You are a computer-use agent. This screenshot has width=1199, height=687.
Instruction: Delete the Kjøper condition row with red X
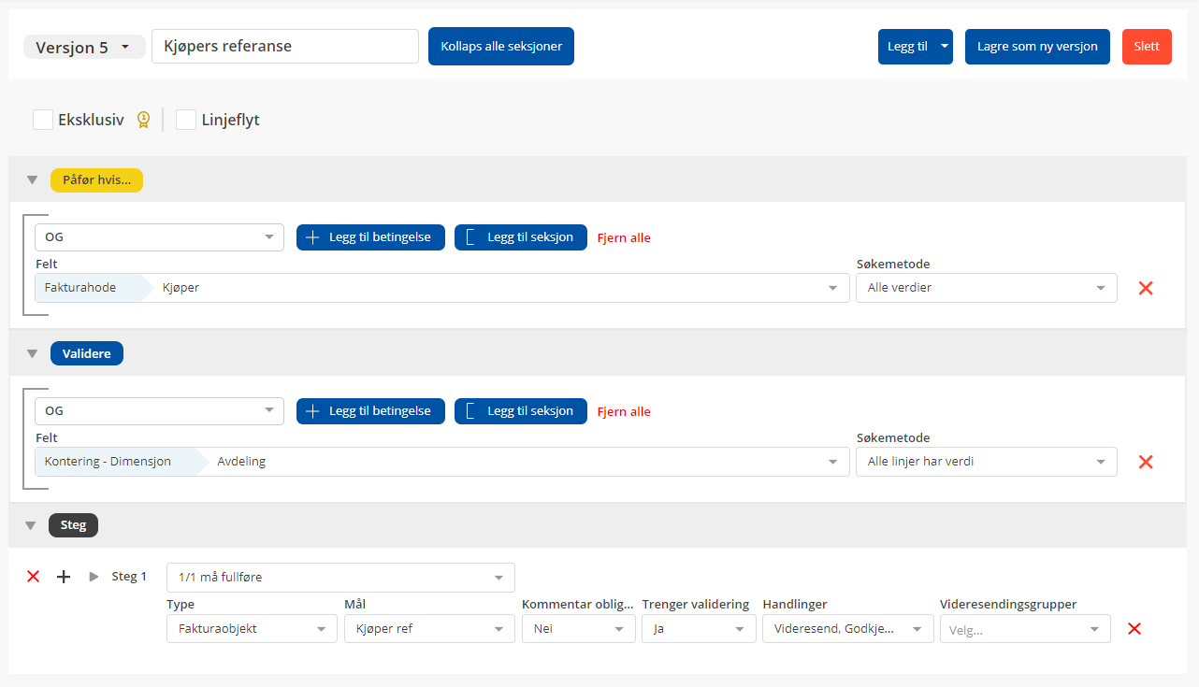point(1146,288)
